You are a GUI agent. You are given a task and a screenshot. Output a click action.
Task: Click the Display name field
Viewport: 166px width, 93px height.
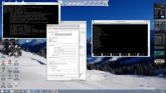tap(67, 55)
